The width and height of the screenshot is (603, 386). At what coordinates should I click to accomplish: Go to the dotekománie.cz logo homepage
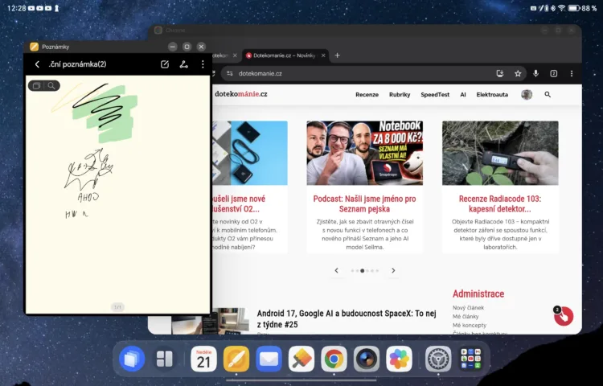coord(240,94)
